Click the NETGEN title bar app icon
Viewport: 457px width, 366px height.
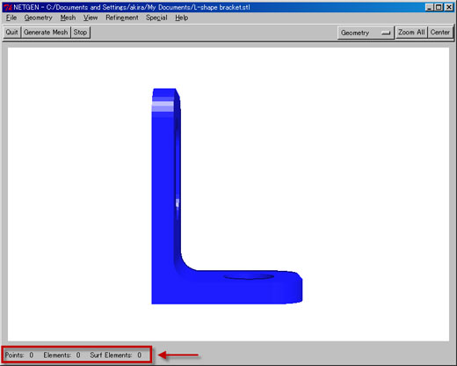pyautogui.click(x=8, y=7)
